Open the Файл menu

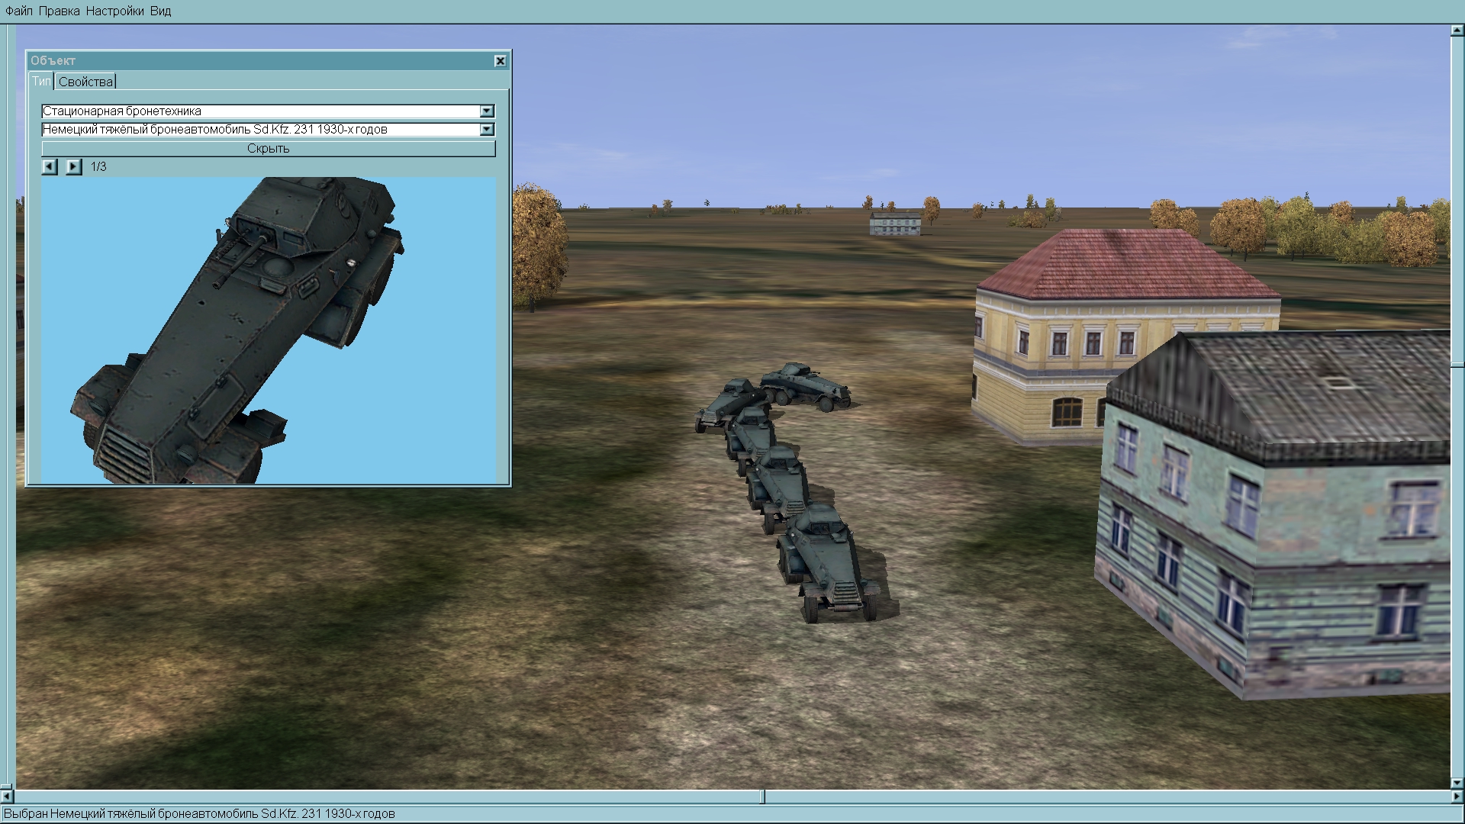(19, 11)
